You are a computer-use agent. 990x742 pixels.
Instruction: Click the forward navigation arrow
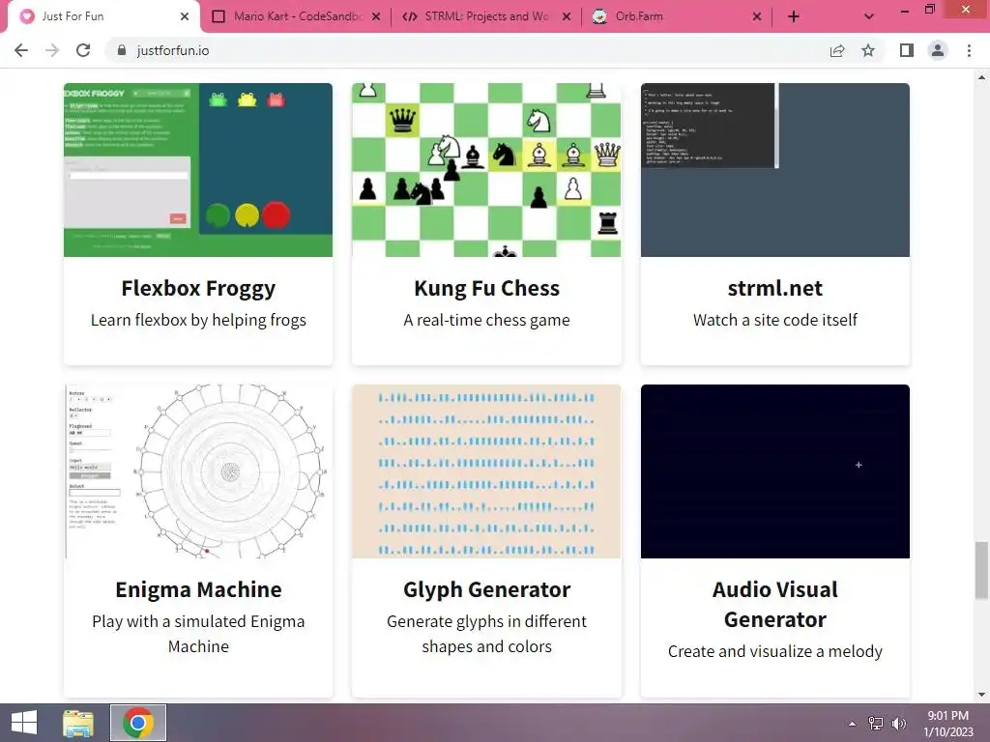pyautogui.click(x=52, y=50)
